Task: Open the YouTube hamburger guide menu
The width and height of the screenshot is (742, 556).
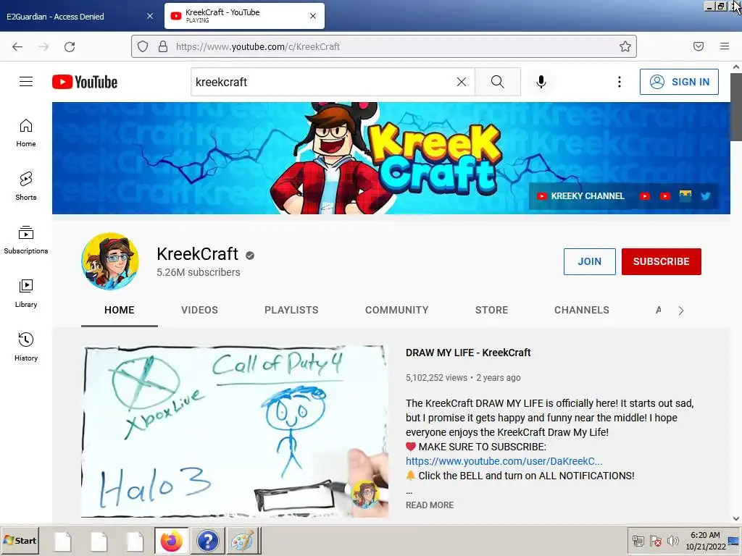Action: (26, 82)
